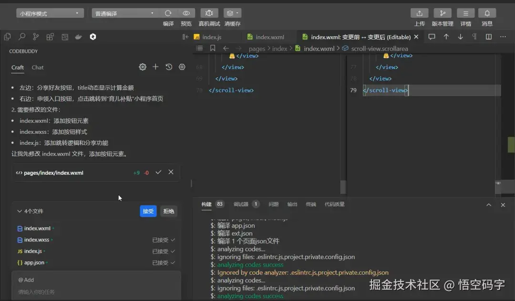Screen dimensions: 515x301
Task: Switch to the Chat tab in CodeBuddy
Action: coord(37,68)
